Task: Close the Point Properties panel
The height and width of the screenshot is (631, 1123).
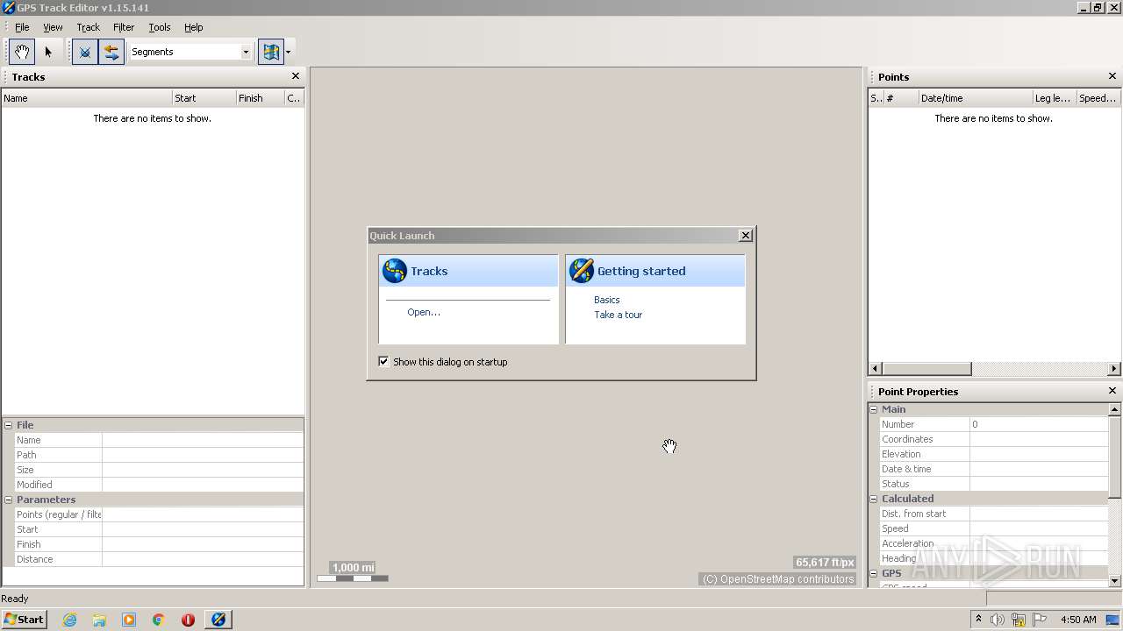Action: pos(1112,391)
